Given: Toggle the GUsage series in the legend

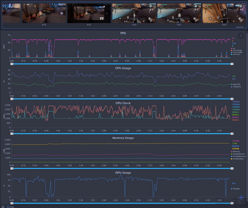Looking at the screenshot, I should pyautogui.click(x=235, y=188).
